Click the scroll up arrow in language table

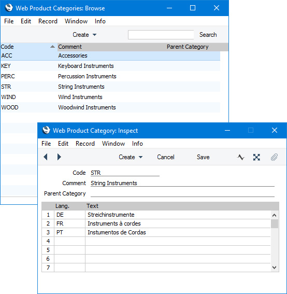(274, 215)
